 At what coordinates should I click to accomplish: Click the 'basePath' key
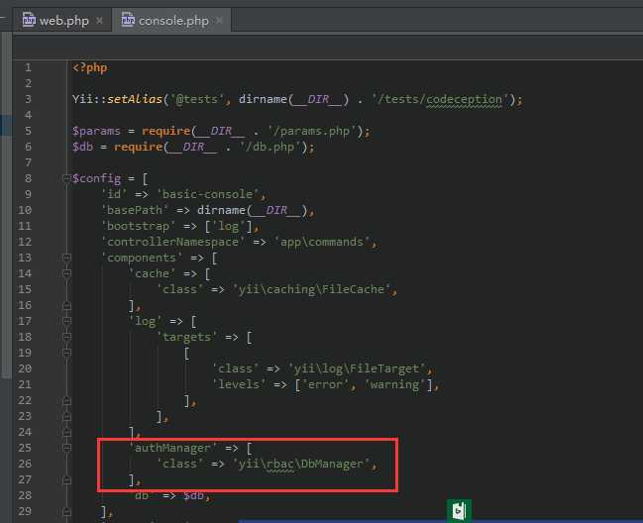[135, 210]
